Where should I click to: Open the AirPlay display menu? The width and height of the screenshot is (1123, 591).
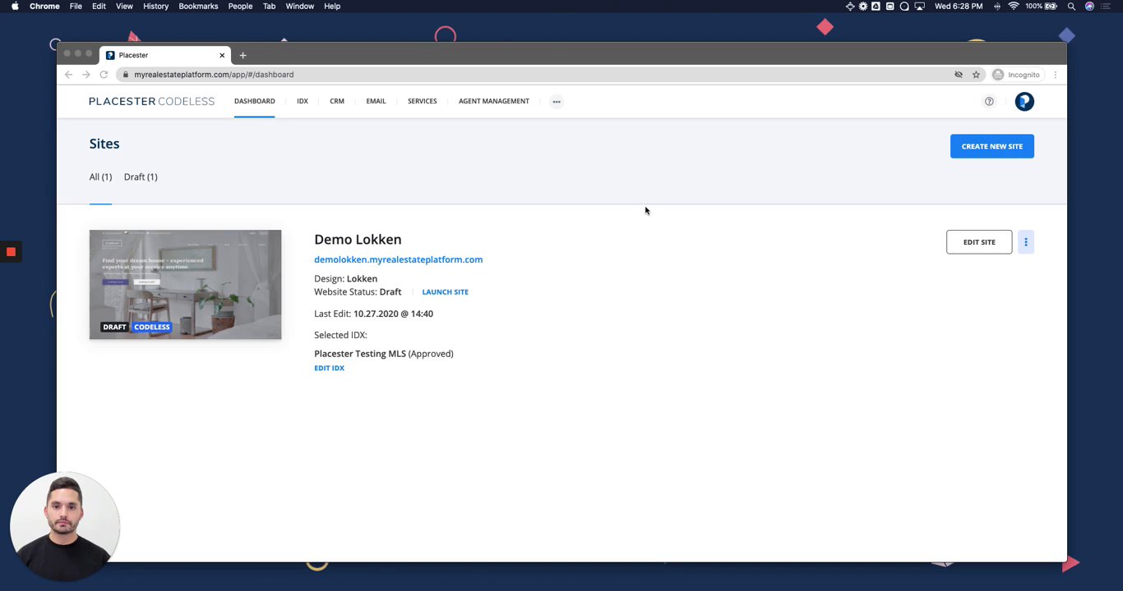919,6
